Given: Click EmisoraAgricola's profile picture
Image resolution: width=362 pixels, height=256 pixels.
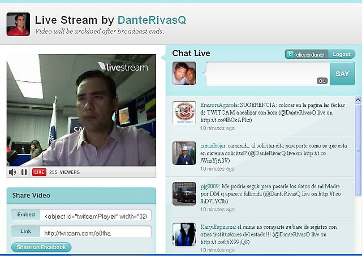Looking at the screenshot, I should (x=184, y=112).
